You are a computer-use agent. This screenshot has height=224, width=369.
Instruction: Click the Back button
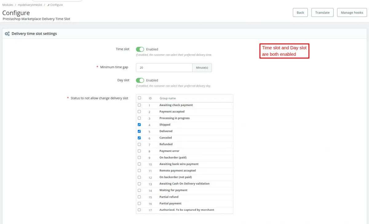300,13
